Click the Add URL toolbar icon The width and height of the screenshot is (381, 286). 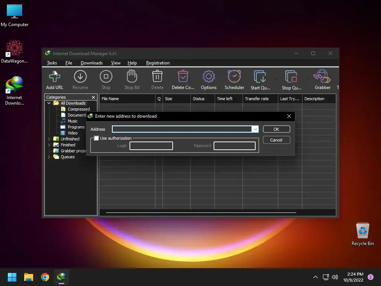click(x=54, y=80)
